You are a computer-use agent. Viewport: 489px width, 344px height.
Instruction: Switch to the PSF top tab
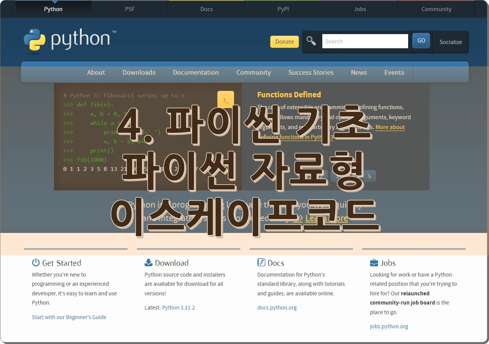coord(130,9)
